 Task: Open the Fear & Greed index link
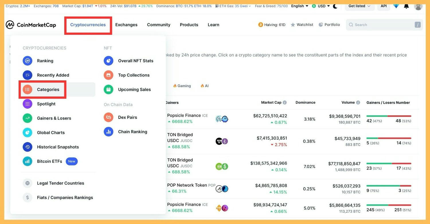(271, 6)
